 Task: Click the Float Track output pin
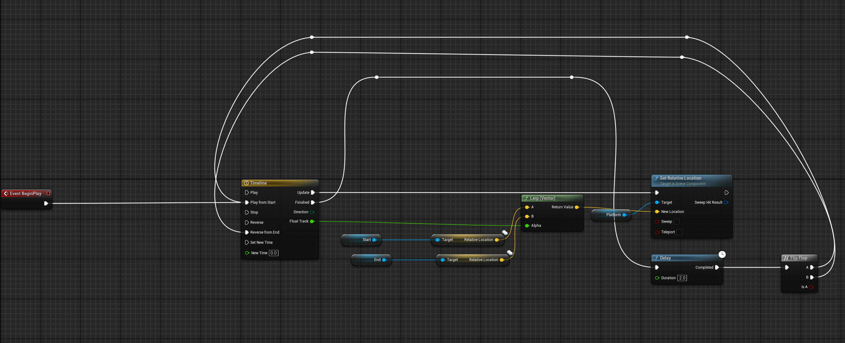[x=312, y=221]
